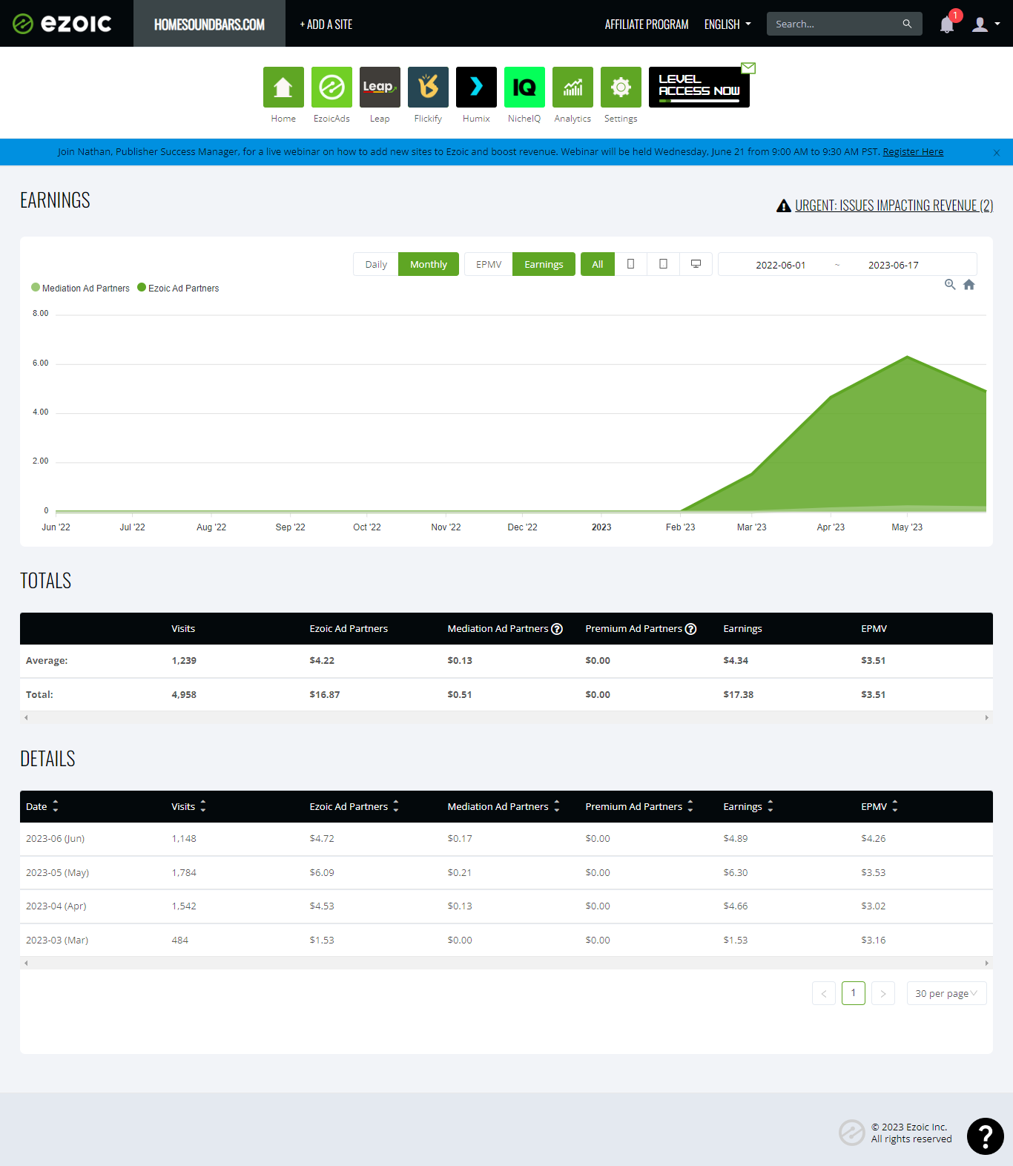This screenshot has width=1013, height=1166.
Task: Set end date 2023-06-17 field
Action: coord(894,265)
